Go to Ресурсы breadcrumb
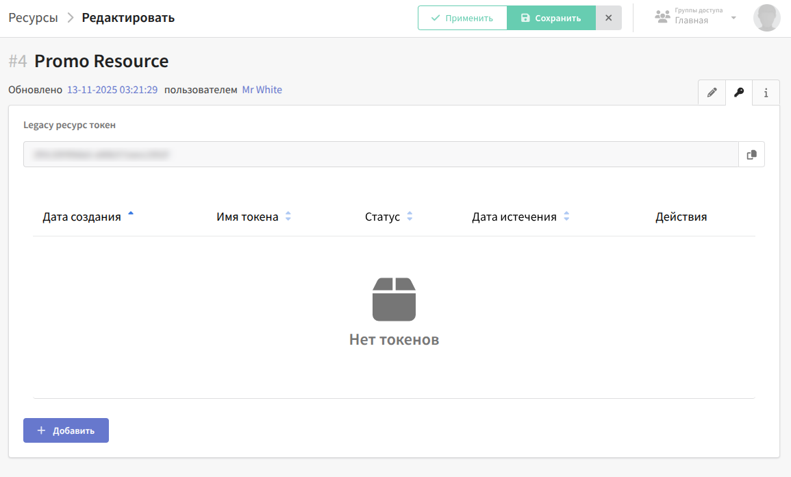The image size is (791, 477). (x=33, y=18)
